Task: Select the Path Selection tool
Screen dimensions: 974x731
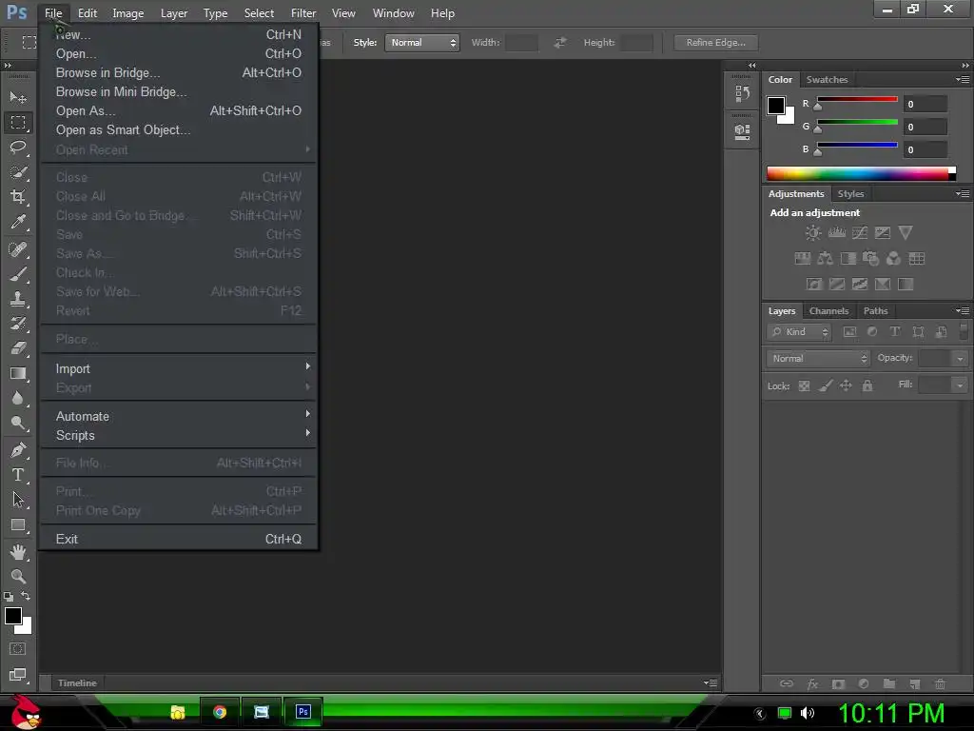Action: (x=18, y=500)
